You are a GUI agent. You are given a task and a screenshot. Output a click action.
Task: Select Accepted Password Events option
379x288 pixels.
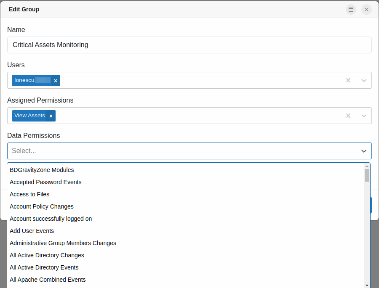[x=45, y=182]
